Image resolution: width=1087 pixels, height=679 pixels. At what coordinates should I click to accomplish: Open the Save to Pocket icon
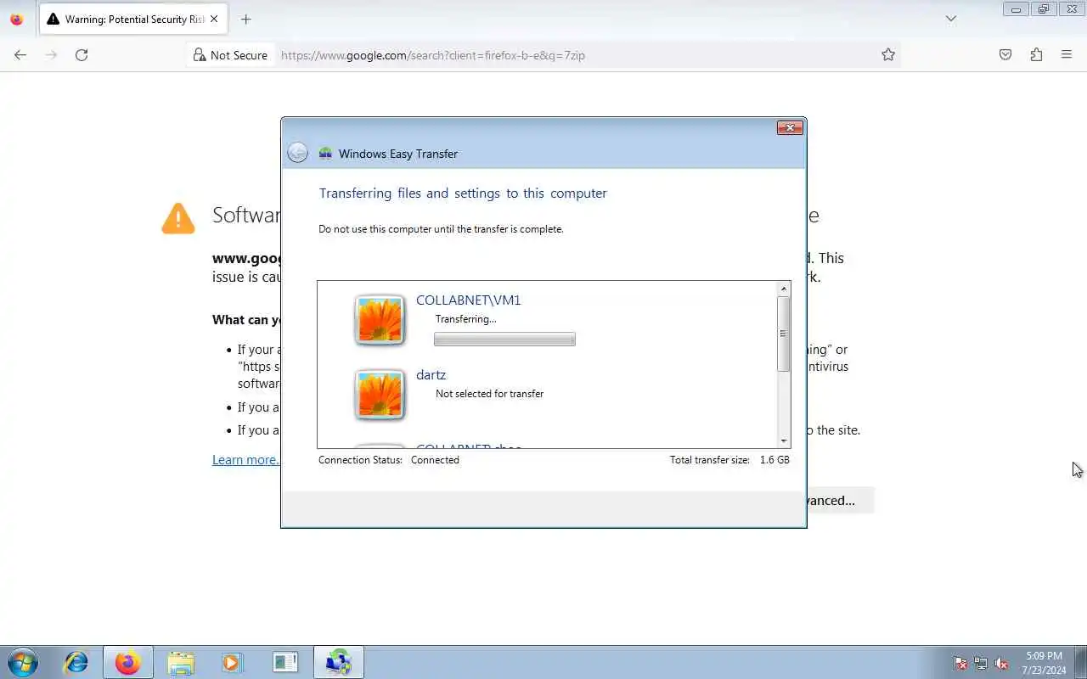click(1005, 55)
